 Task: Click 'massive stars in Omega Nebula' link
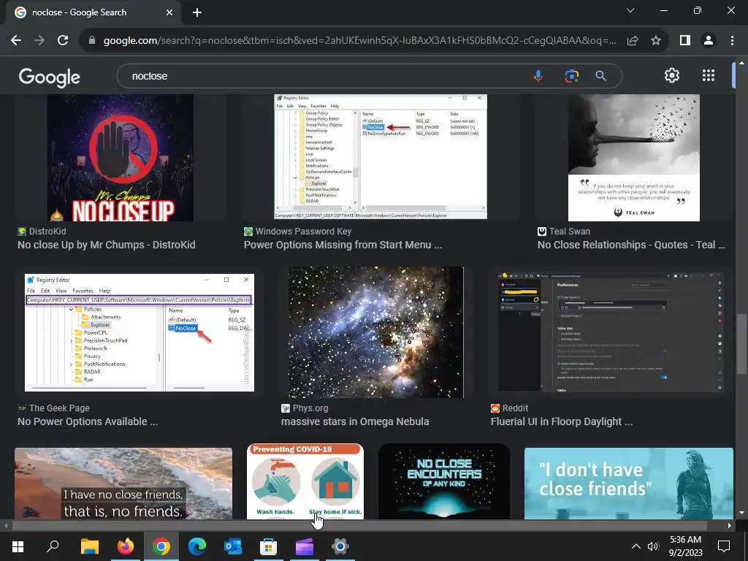coord(355,421)
